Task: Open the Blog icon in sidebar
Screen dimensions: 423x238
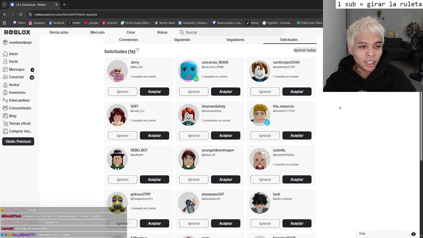Action: point(5,116)
